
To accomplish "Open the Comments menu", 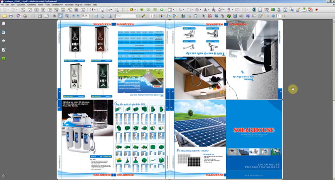I will pos(32,5).
